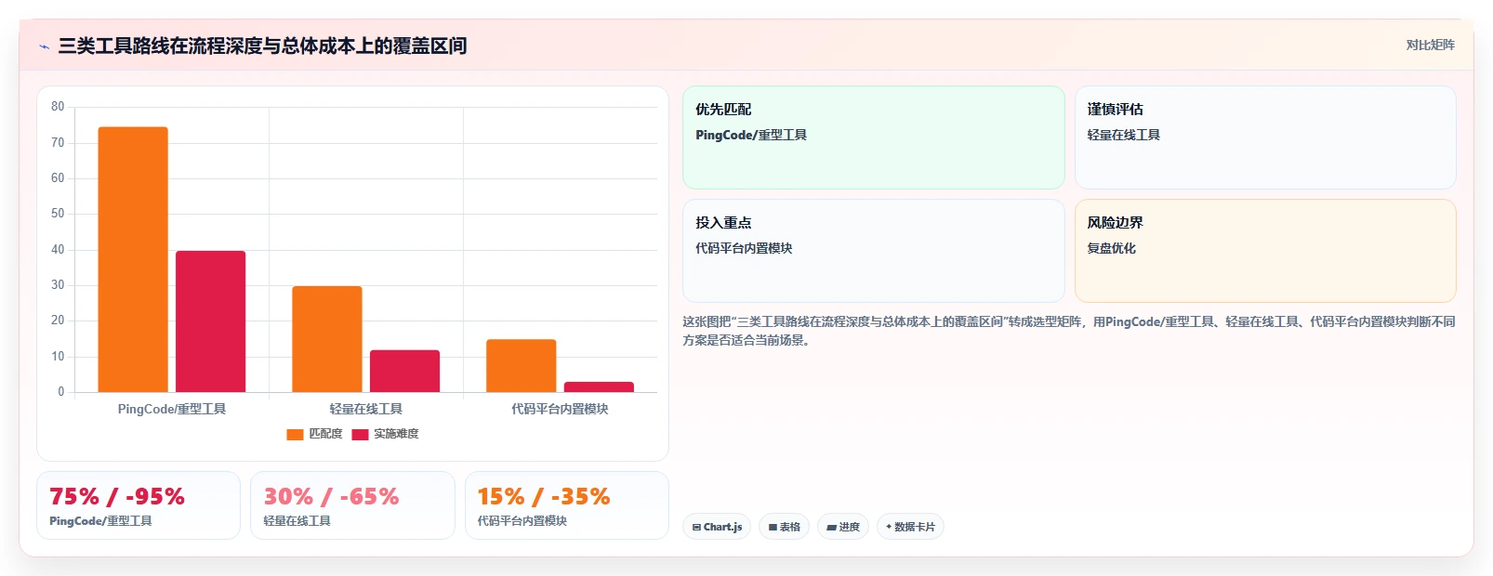Open the 30% / -65% stat card
The height and width of the screenshot is (576, 1493).
(352, 505)
